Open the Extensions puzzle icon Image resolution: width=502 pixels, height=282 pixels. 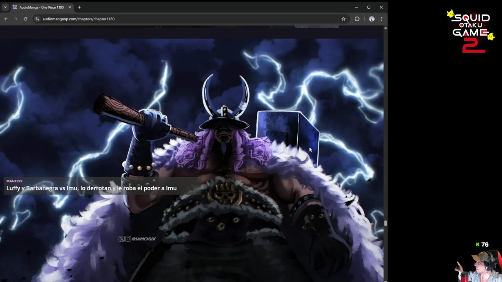[357, 19]
